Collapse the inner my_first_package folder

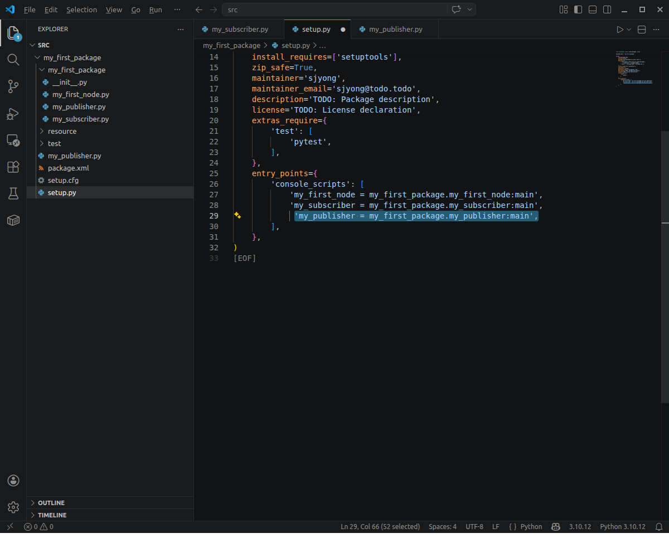click(x=110, y=70)
